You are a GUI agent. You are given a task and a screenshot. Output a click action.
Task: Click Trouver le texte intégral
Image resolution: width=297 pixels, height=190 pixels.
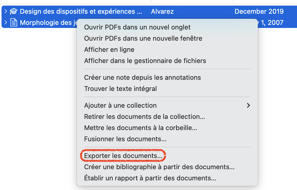point(120,89)
